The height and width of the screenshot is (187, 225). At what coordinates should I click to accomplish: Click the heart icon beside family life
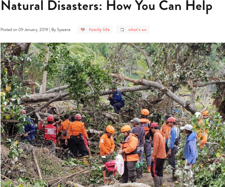pos(83,30)
